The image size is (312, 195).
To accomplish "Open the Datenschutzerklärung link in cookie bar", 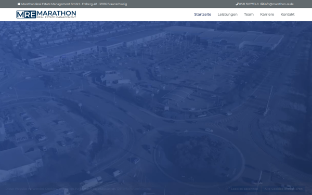I will (134, 189).
